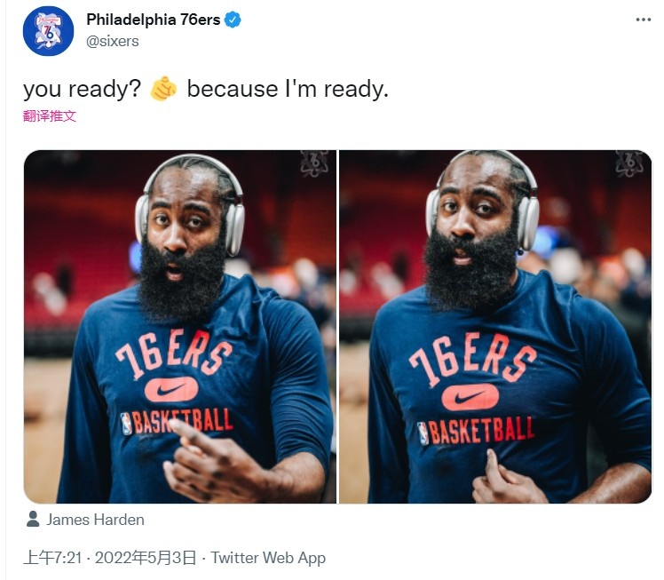Click the Twitter Web App source link
Screen dimensions: 664x580
[x=268, y=558]
